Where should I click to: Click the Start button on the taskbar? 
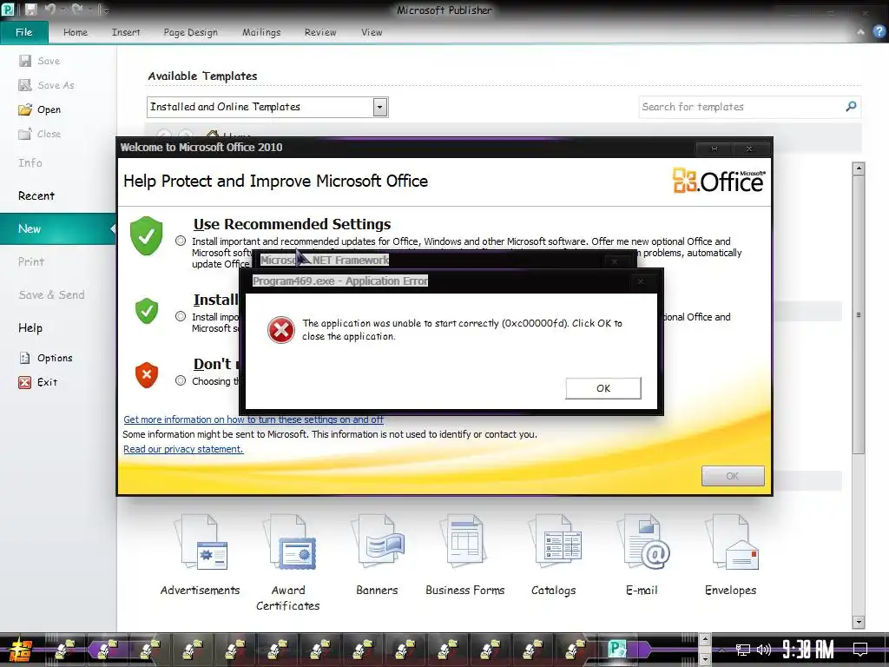(x=20, y=650)
